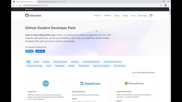Open the Microsoft Azure logo offer
Viewport: 182px width, 102px height.
(x=135, y=83)
